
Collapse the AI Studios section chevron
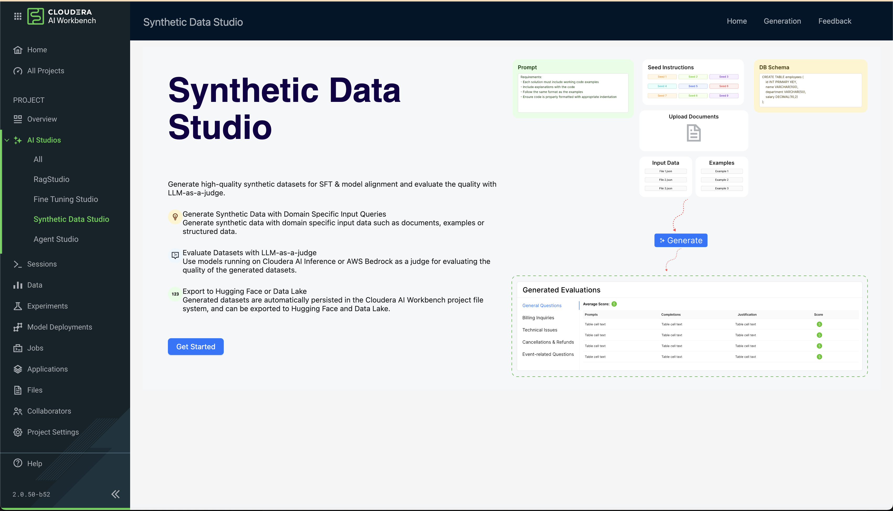coord(7,140)
